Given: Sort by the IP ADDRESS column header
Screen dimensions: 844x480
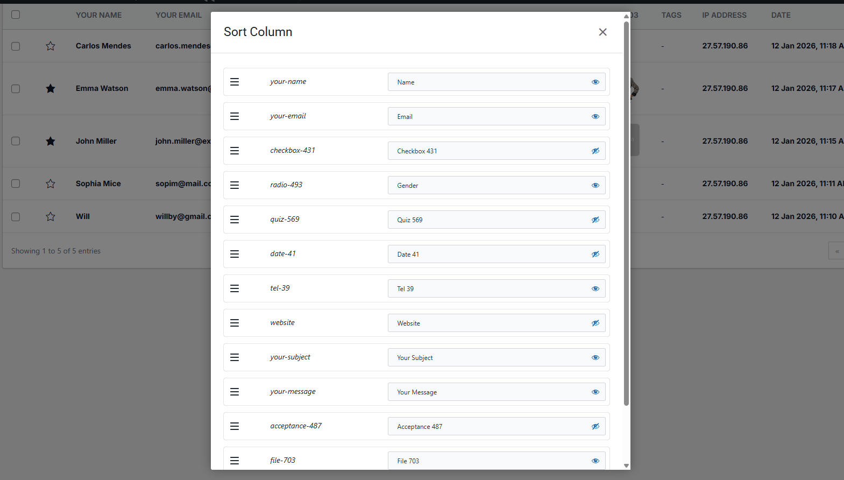Looking at the screenshot, I should click(724, 15).
